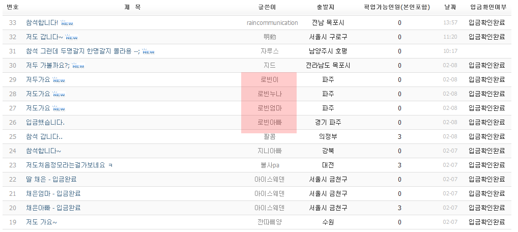518x232 pixels.
Task: Click the author 로빈아빠
Action: [x=269, y=123]
